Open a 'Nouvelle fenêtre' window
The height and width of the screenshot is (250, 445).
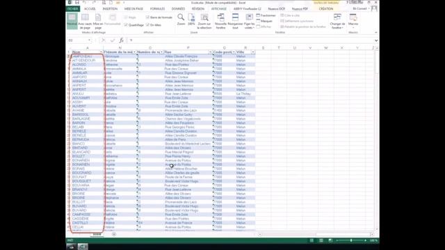pyautogui.click(x=220, y=22)
